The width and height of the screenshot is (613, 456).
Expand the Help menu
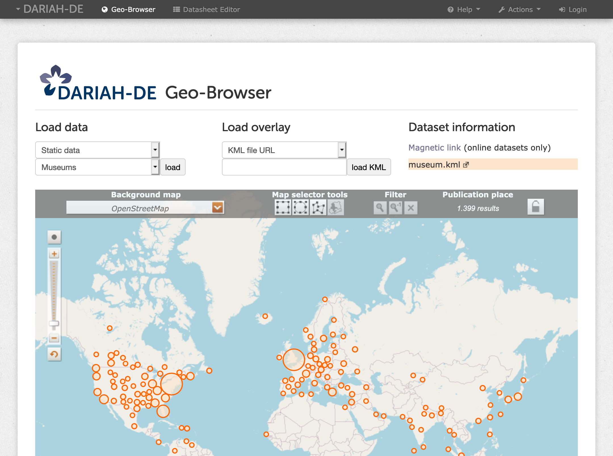tap(464, 9)
